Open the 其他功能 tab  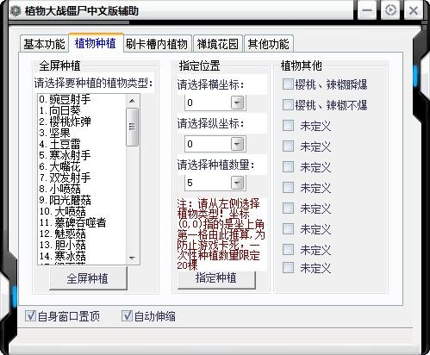tap(269, 44)
